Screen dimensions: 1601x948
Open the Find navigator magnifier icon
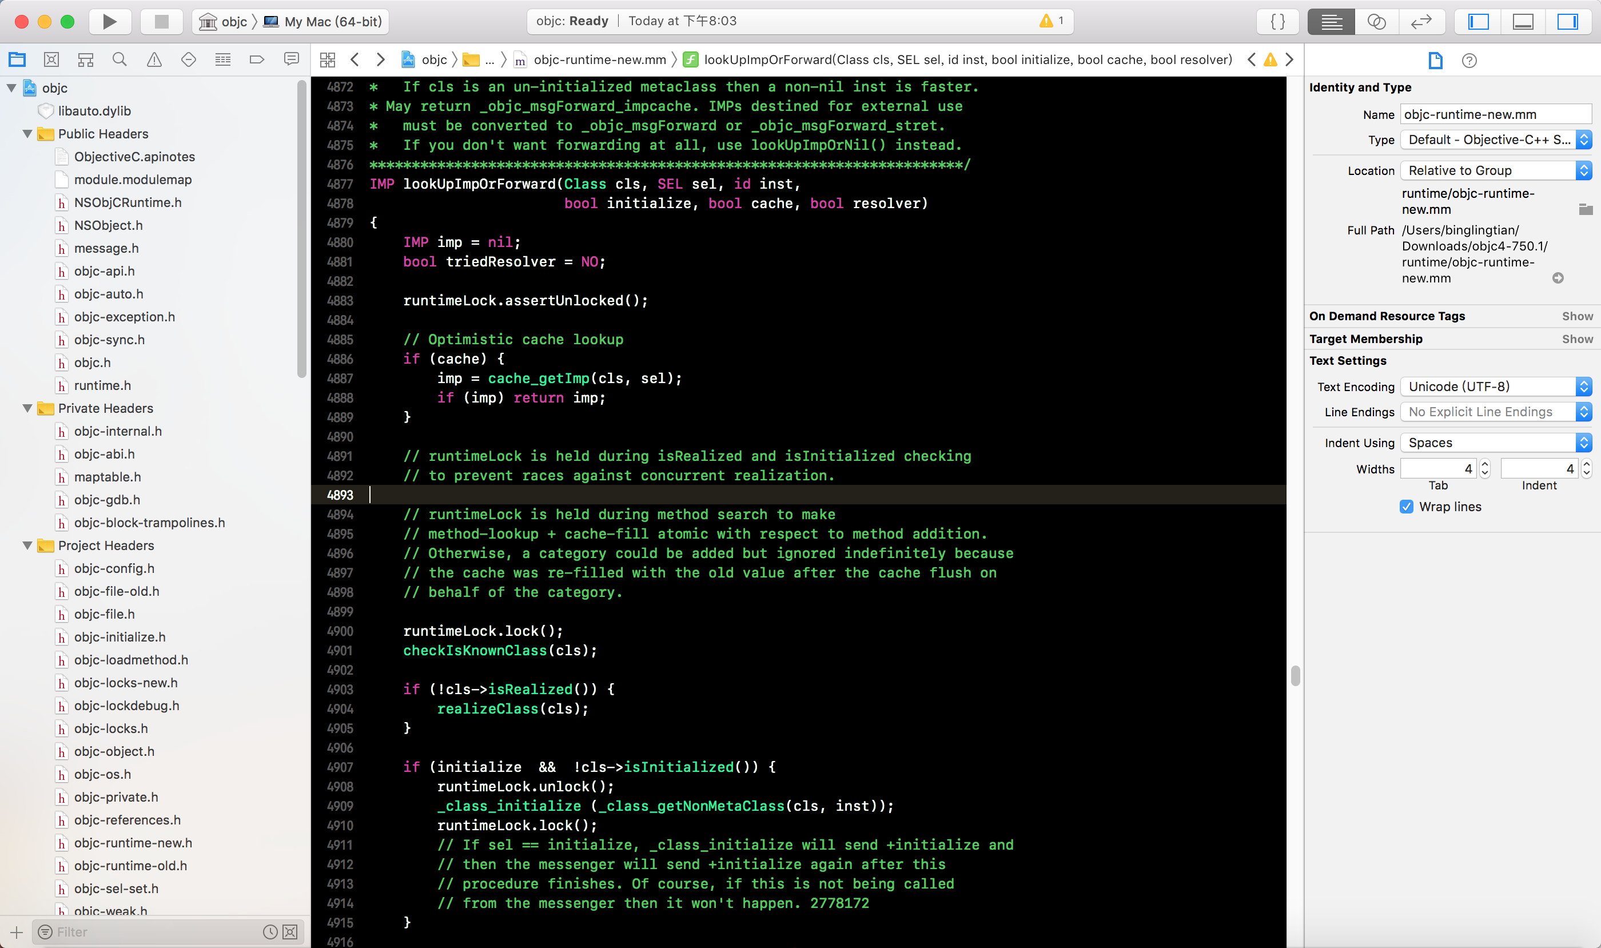click(120, 60)
